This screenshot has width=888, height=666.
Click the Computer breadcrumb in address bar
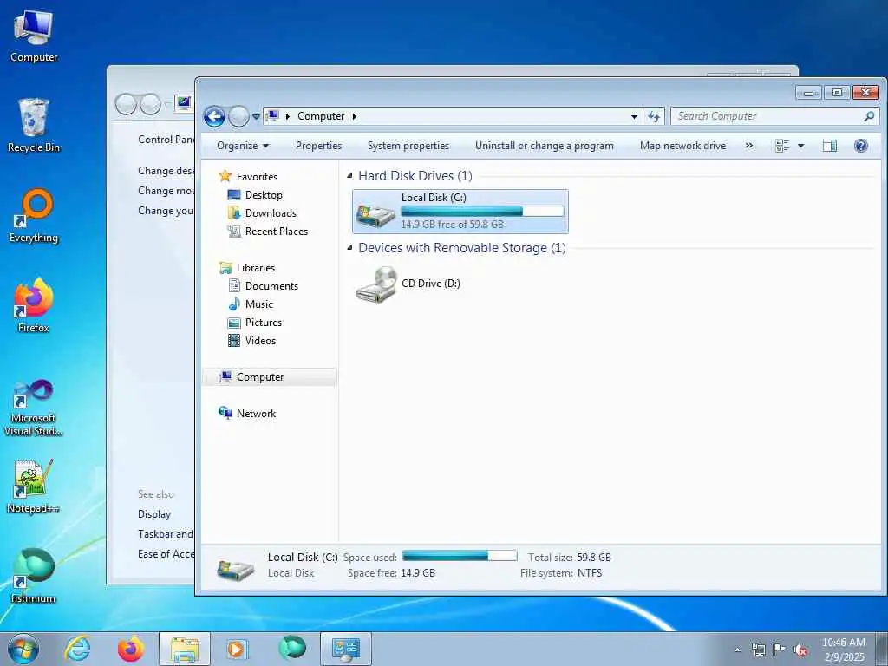tap(321, 116)
